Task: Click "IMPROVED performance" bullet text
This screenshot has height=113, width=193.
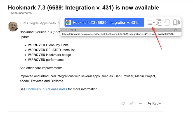Action: (x=46, y=60)
